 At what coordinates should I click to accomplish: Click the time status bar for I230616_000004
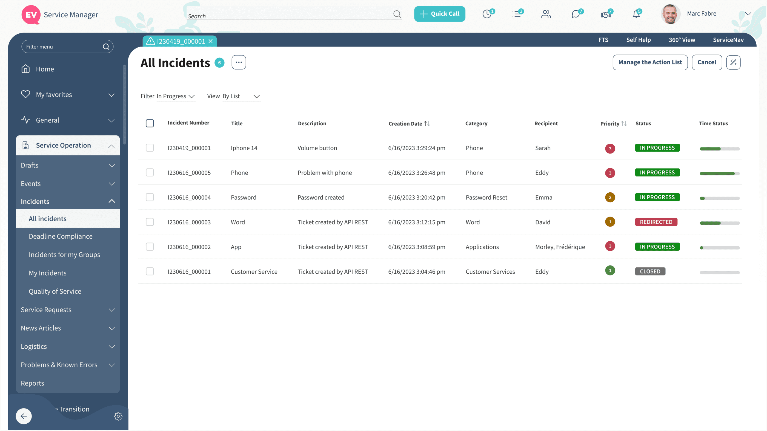click(720, 198)
